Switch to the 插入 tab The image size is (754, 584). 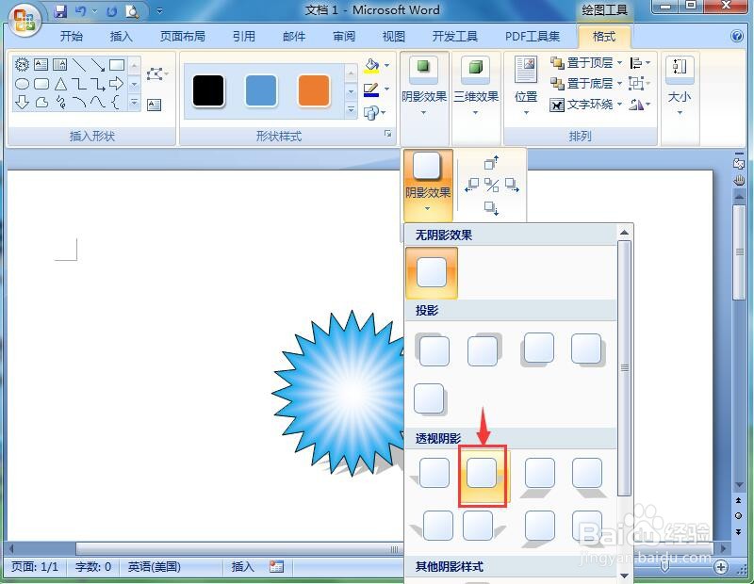click(x=122, y=37)
